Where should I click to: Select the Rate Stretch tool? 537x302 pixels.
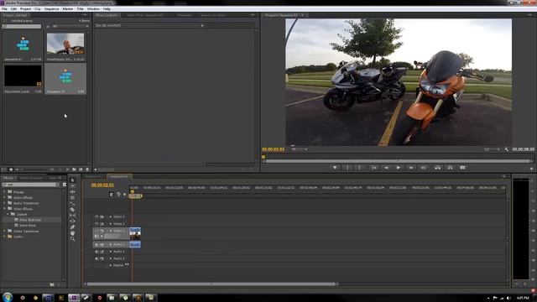click(x=73, y=203)
